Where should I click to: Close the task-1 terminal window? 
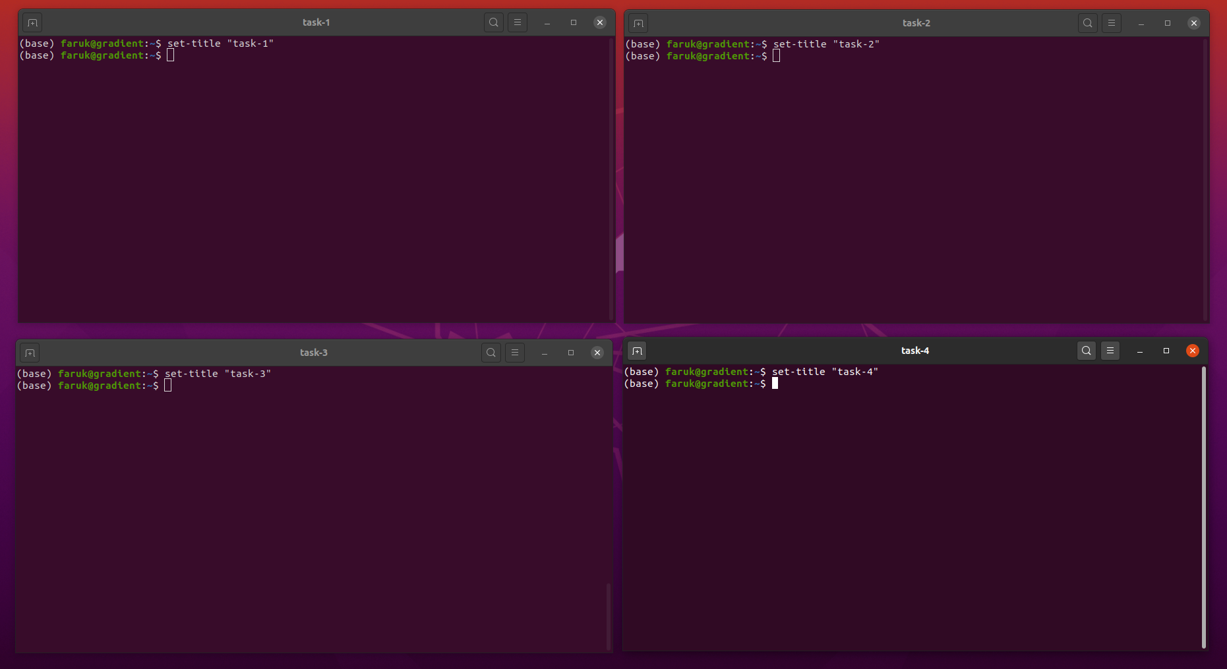pos(600,22)
